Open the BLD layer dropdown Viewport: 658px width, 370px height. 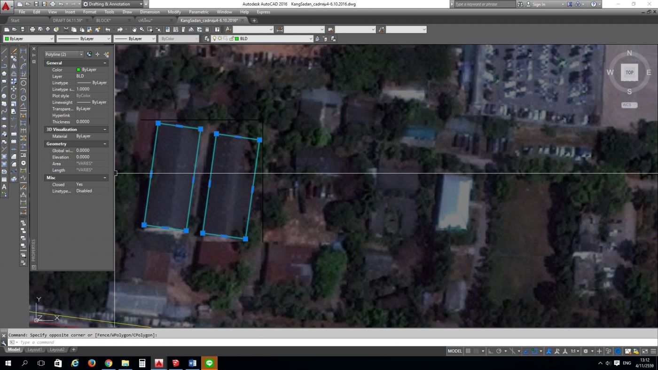310,39
